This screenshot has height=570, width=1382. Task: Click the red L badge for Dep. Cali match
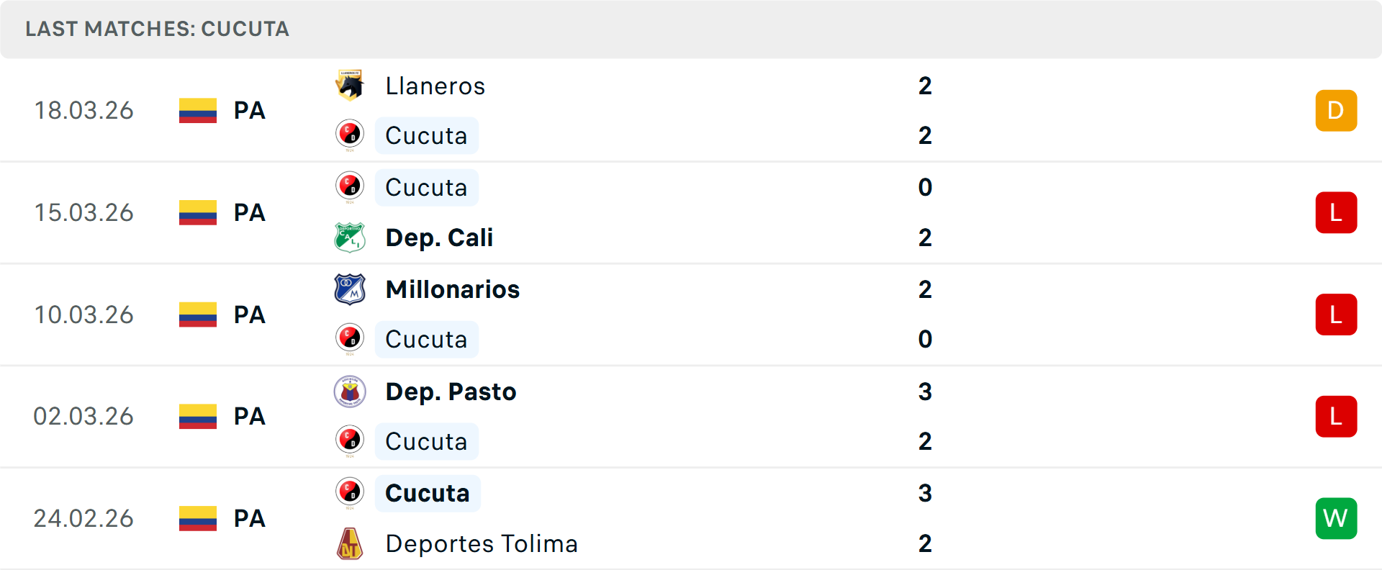tap(1336, 213)
